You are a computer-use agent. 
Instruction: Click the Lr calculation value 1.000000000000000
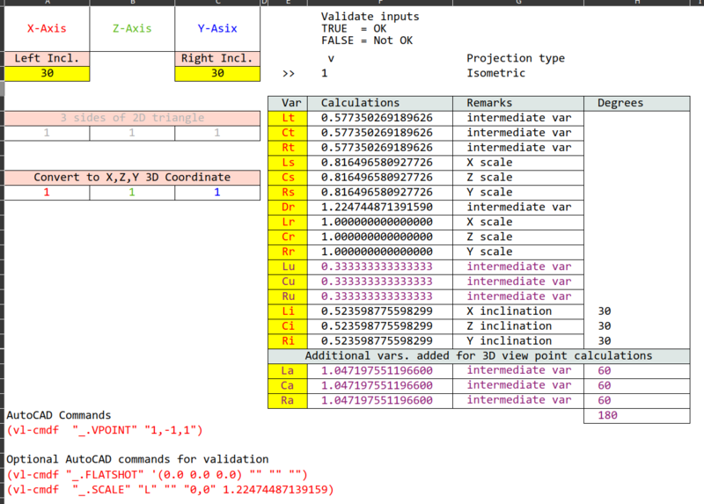380,222
